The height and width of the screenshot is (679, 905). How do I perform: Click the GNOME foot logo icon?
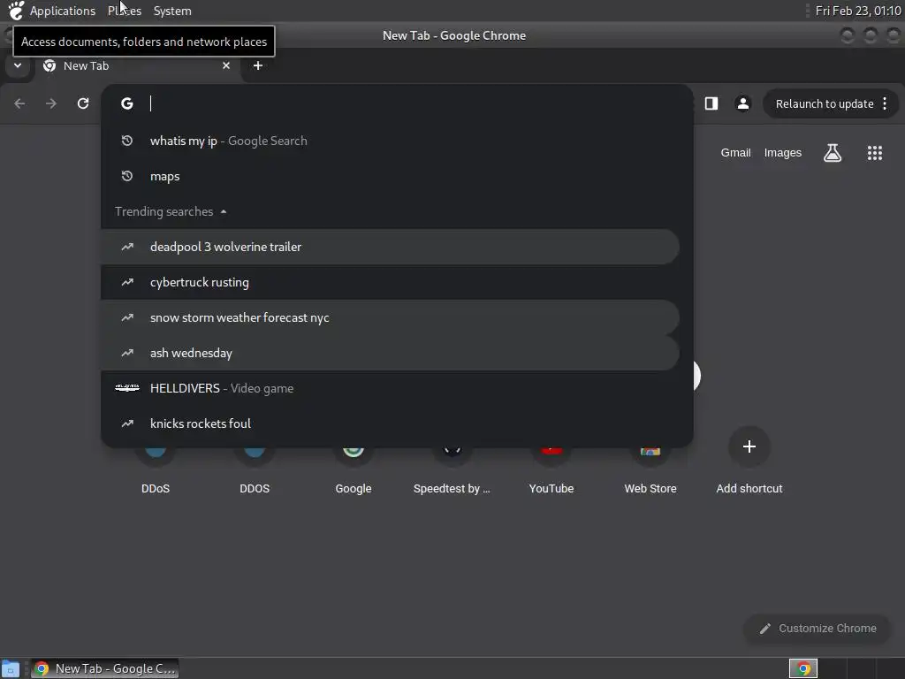click(x=16, y=11)
